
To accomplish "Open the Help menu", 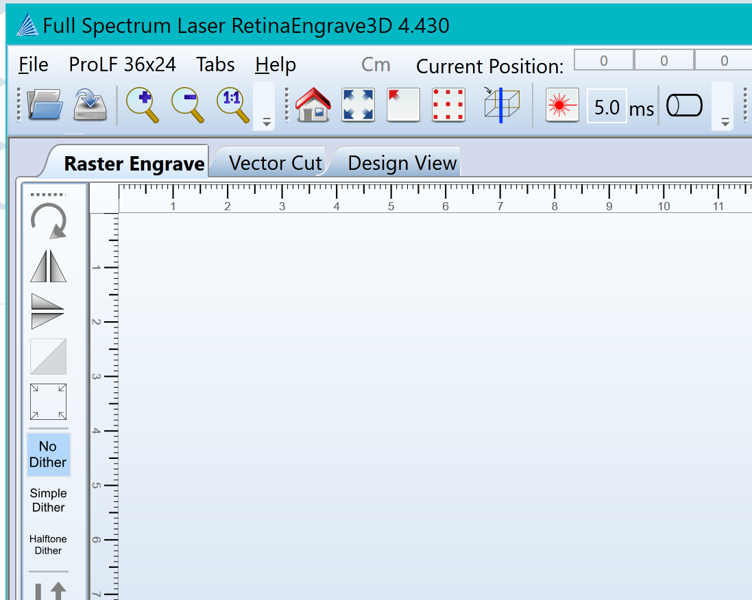I will click(x=276, y=64).
